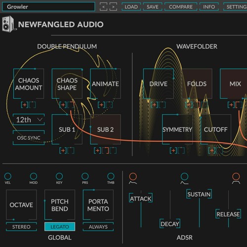The width and height of the screenshot is (247, 247).
Task: Click the LOAD preset menu
Action: tap(131, 7)
